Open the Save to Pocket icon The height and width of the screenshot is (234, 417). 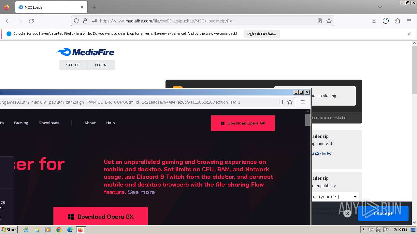pos(374,21)
